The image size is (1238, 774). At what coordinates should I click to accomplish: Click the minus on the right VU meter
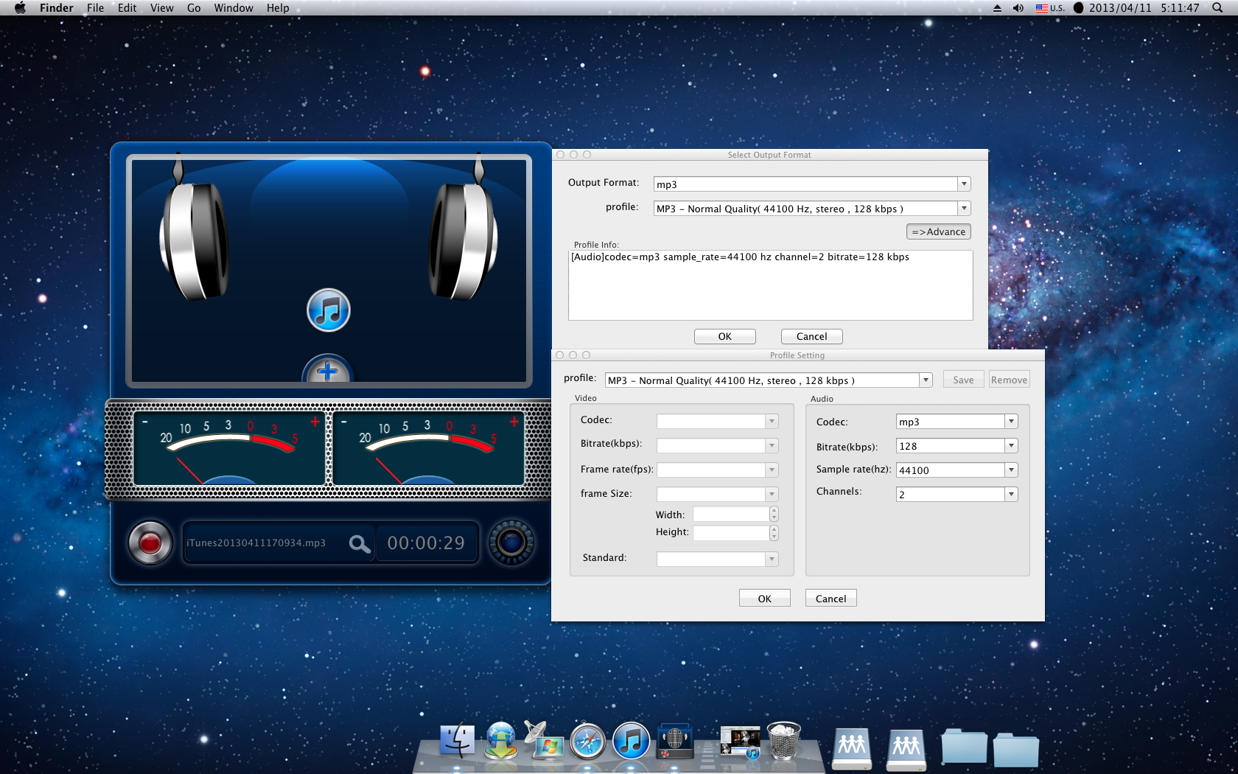[x=343, y=422]
